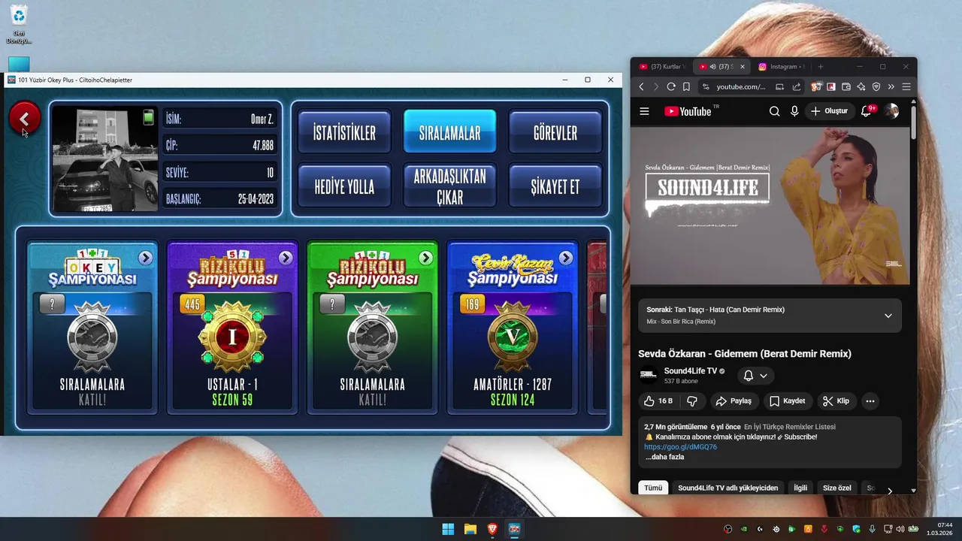Open Brave Shields lion icon
The image size is (962, 541).
click(816, 87)
